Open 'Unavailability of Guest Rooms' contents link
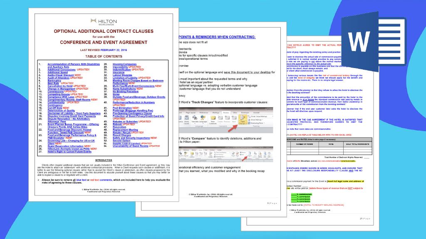Image resolution: width=426 pixels, height=239 pixels. pyautogui.click(x=130, y=146)
